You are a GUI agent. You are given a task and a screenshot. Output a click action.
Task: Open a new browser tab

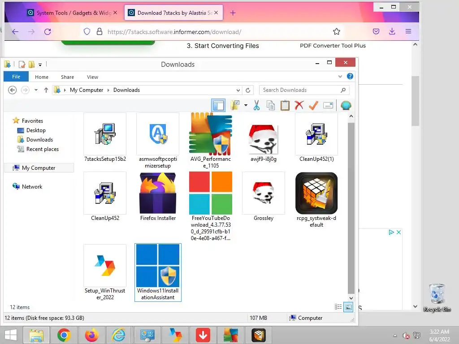point(233,13)
